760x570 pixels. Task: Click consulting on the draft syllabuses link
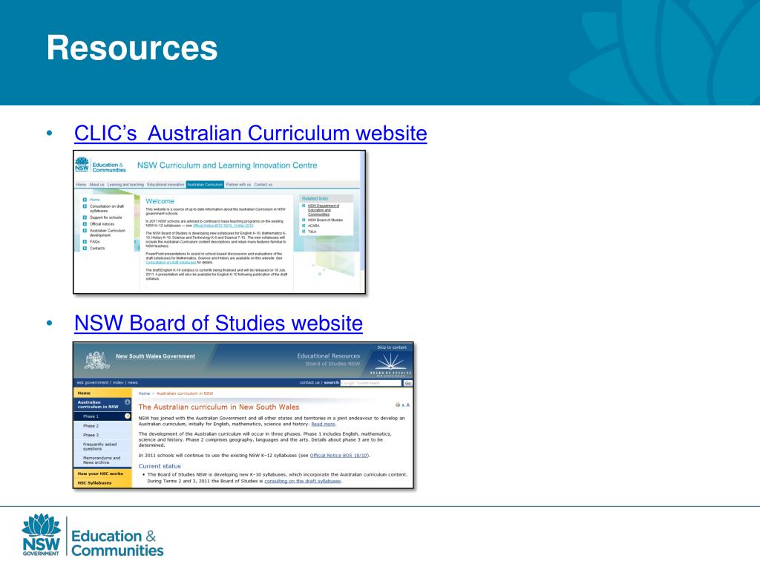(303, 481)
